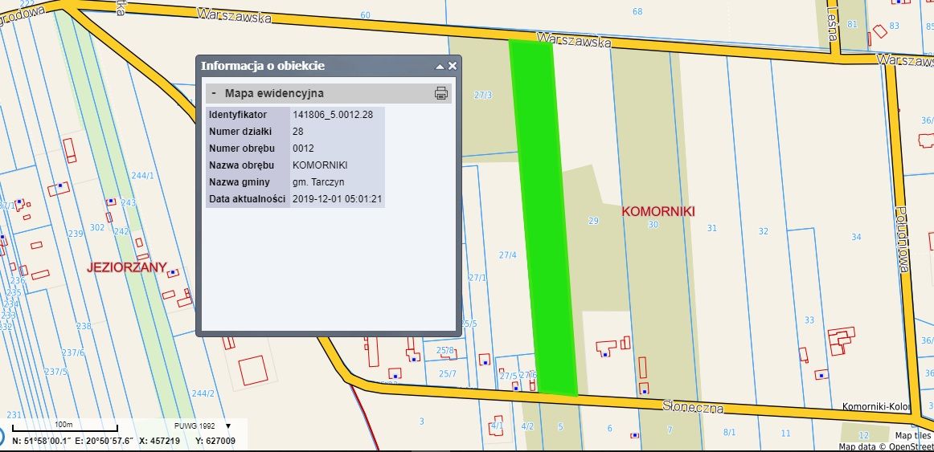The image size is (934, 452).
Task: Click parcel number 31 on the map
Action: tap(712, 228)
